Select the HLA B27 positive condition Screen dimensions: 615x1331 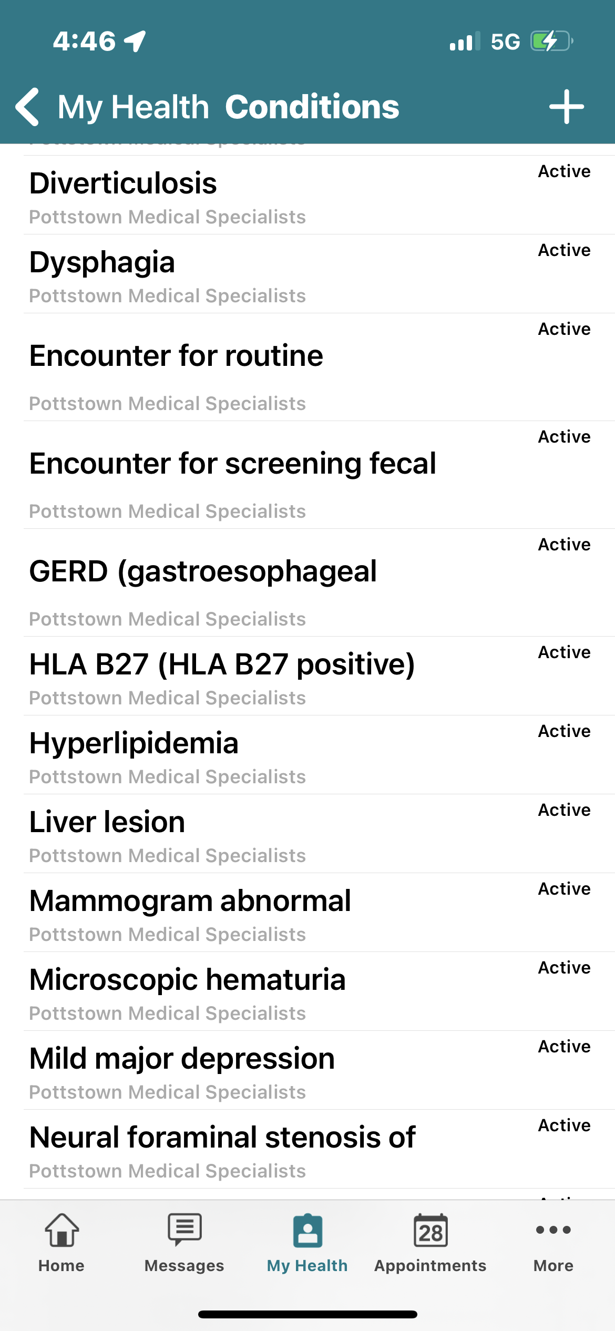(x=222, y=664)
